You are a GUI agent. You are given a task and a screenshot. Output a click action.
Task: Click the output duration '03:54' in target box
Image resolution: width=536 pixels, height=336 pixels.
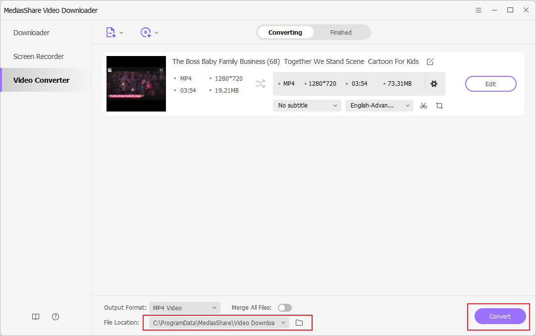(359, 84)
